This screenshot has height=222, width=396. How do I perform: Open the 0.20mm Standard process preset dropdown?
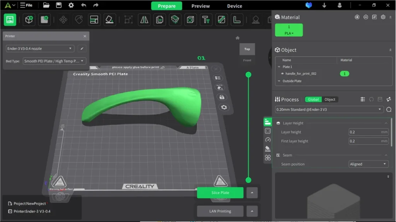tap(329, 109)
